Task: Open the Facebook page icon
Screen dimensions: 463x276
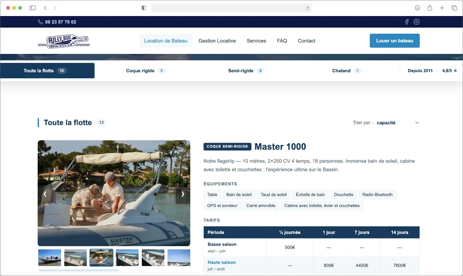Action: point(407,22)
